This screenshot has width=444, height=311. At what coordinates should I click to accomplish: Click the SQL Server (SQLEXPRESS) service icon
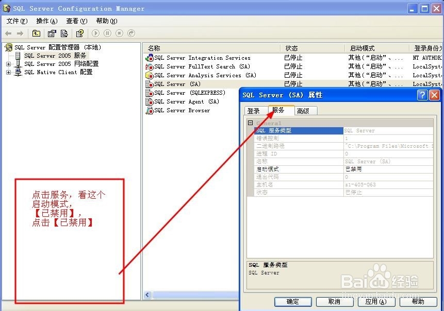click(x=149, y=93)
